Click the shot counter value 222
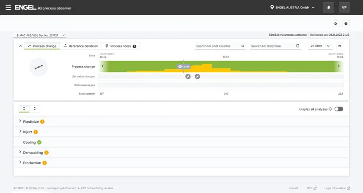This screenshot has height=193, width=363. point(340,94)
